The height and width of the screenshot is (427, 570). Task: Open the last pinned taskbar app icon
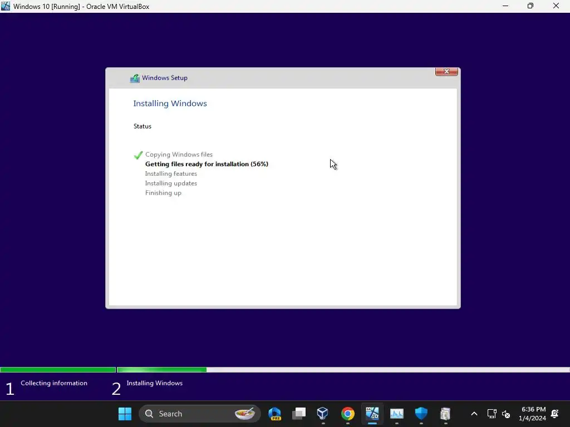pos(445,414)
